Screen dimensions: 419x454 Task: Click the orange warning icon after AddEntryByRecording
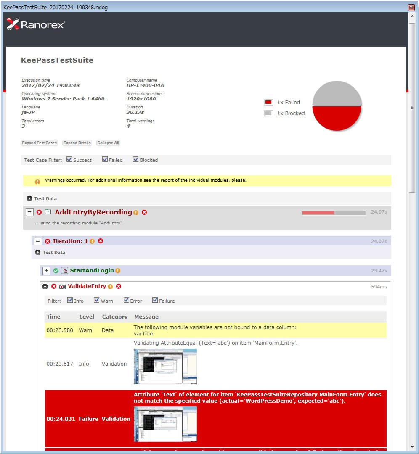(136, 213)
